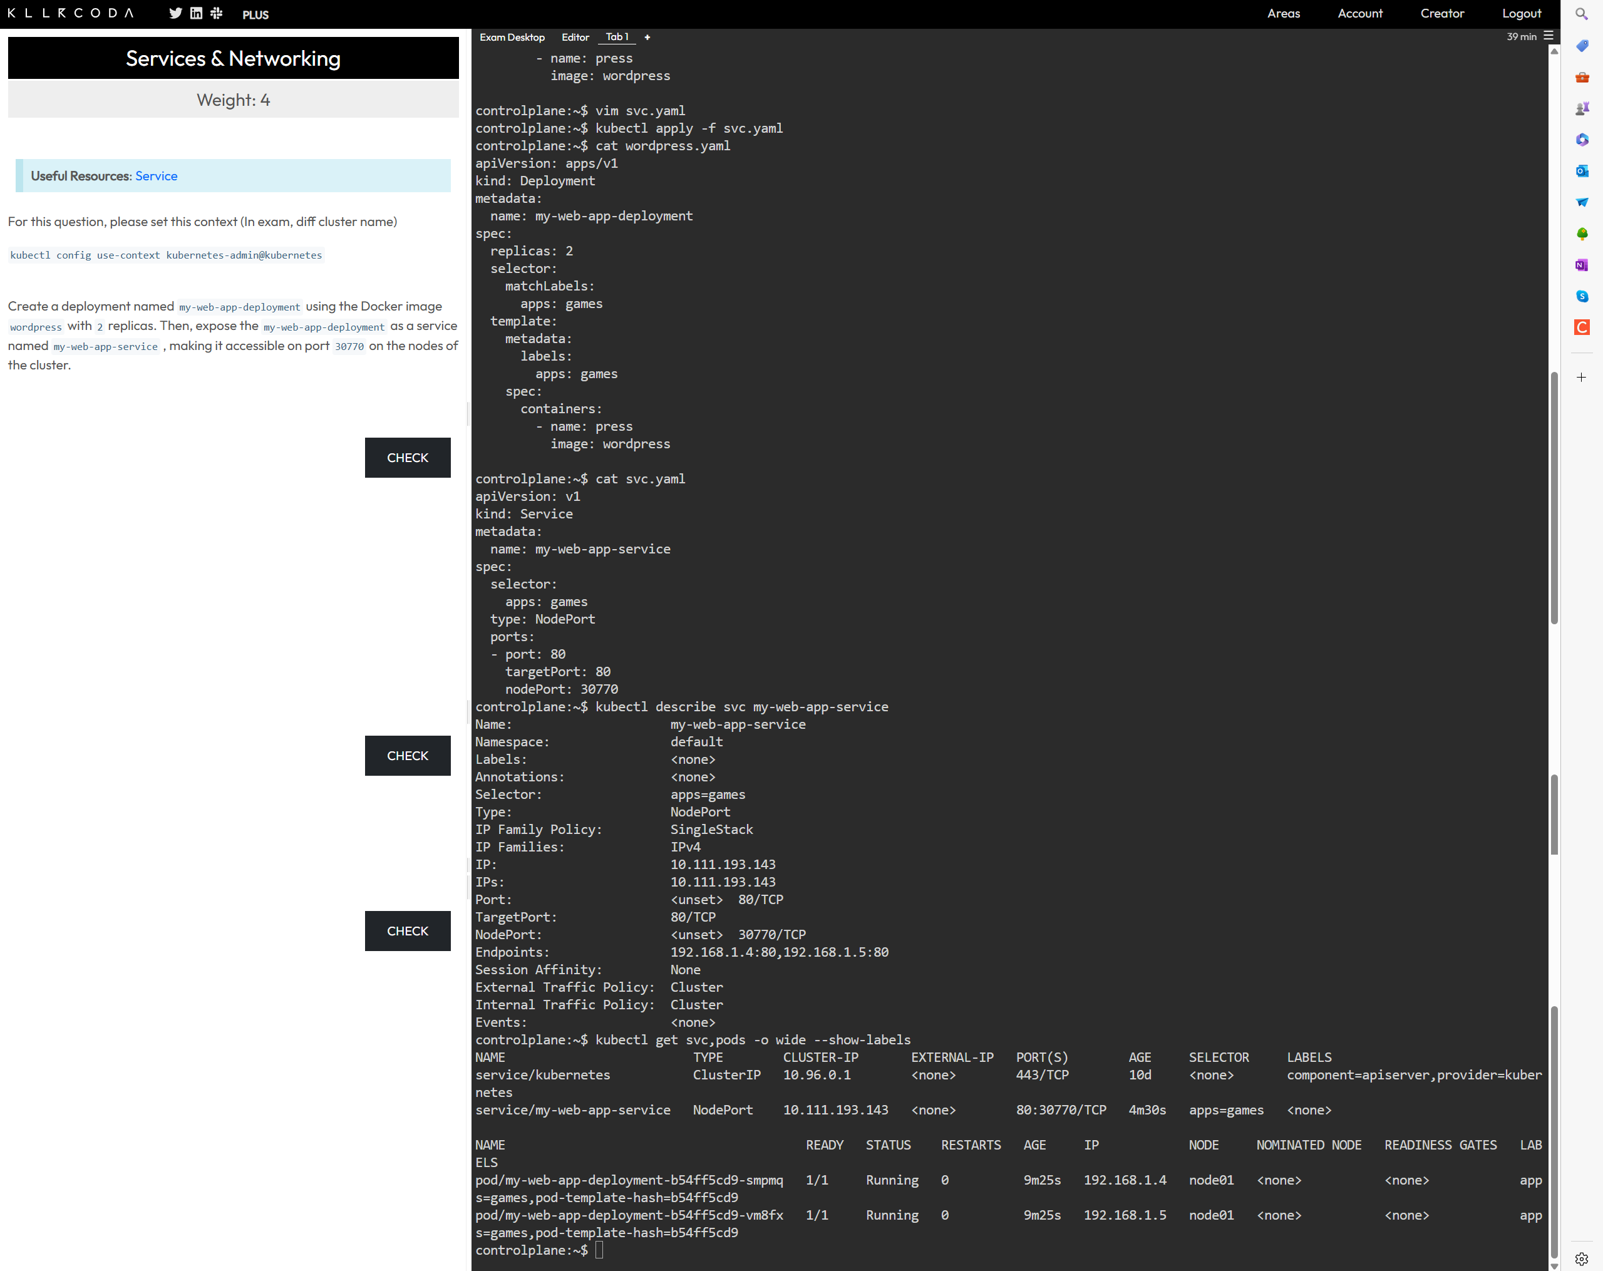Open the Microsoft 365 sidebar icon
1603x1271 pixels.
pos(1582,140)
